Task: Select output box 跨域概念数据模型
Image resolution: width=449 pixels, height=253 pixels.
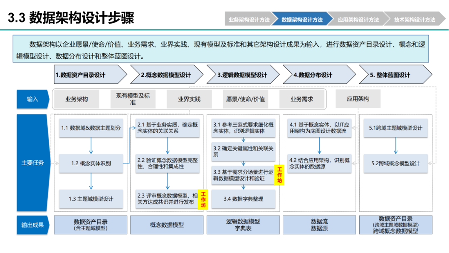Action: pyautogui.click(x=396, y=225)
